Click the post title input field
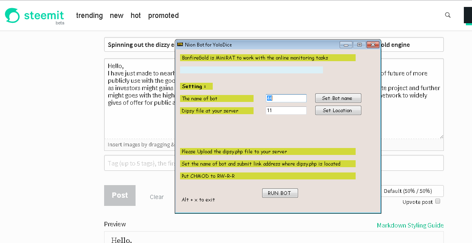The width and height of the screenshot is (472, 243). [x=274, y=44]
